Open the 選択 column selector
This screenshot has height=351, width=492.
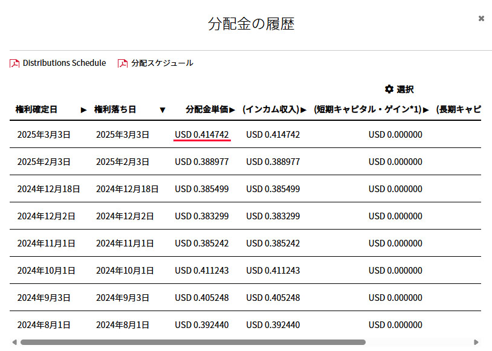click(405, 89)
